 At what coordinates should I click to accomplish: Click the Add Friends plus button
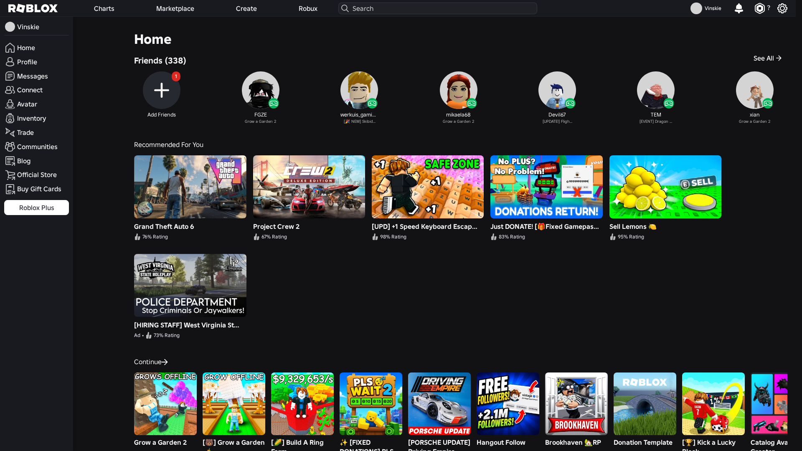[x=162, y=90]
